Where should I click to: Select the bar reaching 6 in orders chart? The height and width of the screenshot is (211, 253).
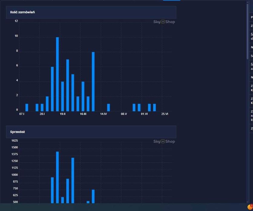click(x=52, y=89)
